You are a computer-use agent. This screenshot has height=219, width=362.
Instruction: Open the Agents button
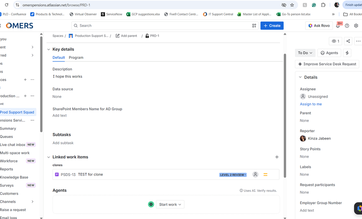(x=329, y=53)
